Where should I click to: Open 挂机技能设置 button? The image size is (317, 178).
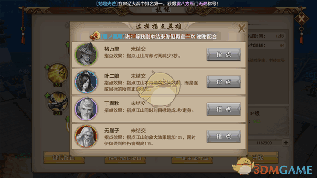[125, 158]
